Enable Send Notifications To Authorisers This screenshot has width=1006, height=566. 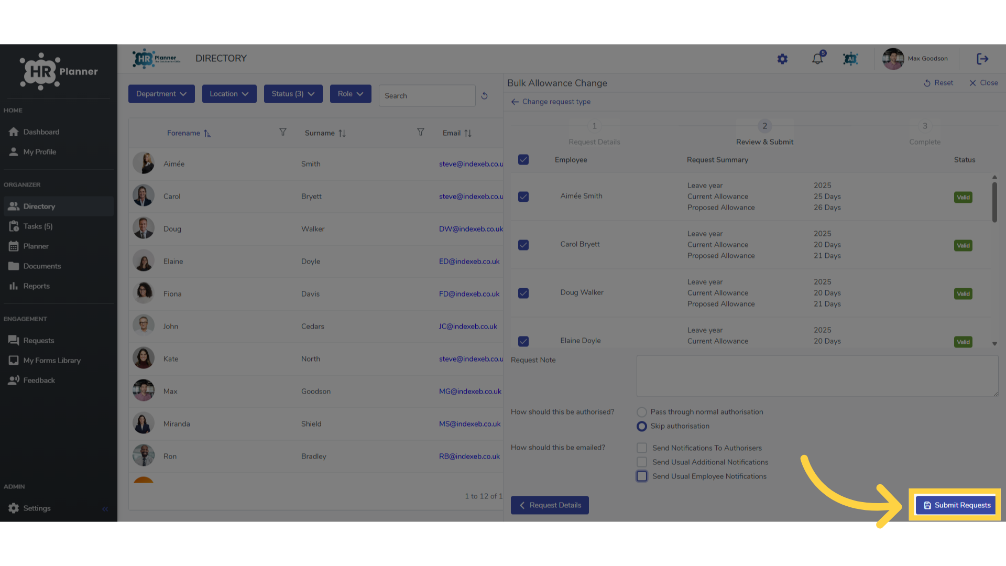click(642, 448)
